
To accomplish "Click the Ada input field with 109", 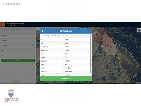I will coord(18,50).
